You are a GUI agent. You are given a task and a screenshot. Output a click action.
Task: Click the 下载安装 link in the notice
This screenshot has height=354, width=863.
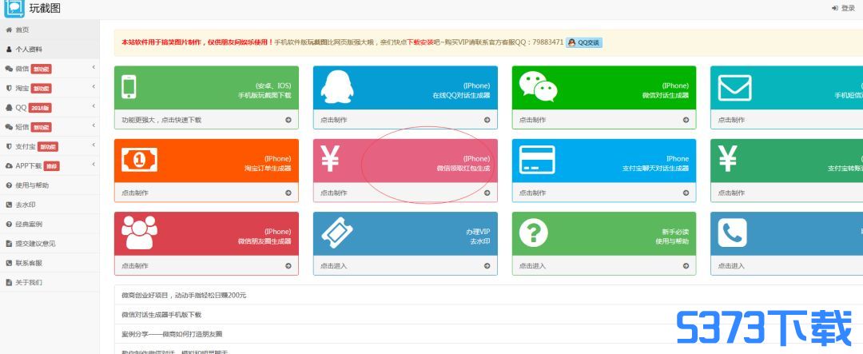click(420, 42)
